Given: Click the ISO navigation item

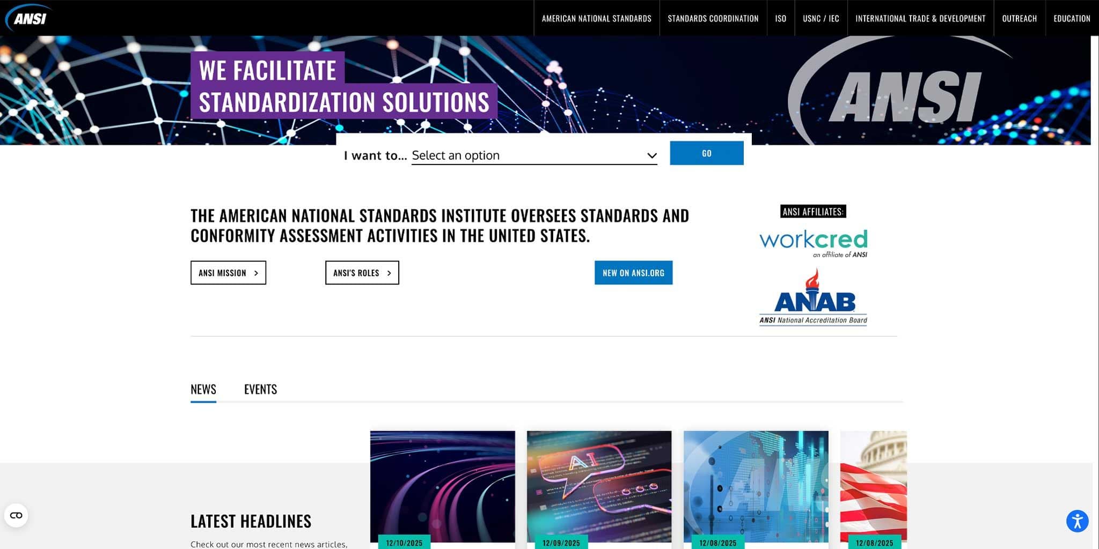Looking at the screenshot, I should coord(780,18).
